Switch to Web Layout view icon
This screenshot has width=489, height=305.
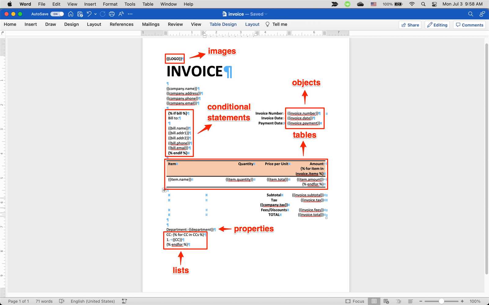(x=386, y=301)
